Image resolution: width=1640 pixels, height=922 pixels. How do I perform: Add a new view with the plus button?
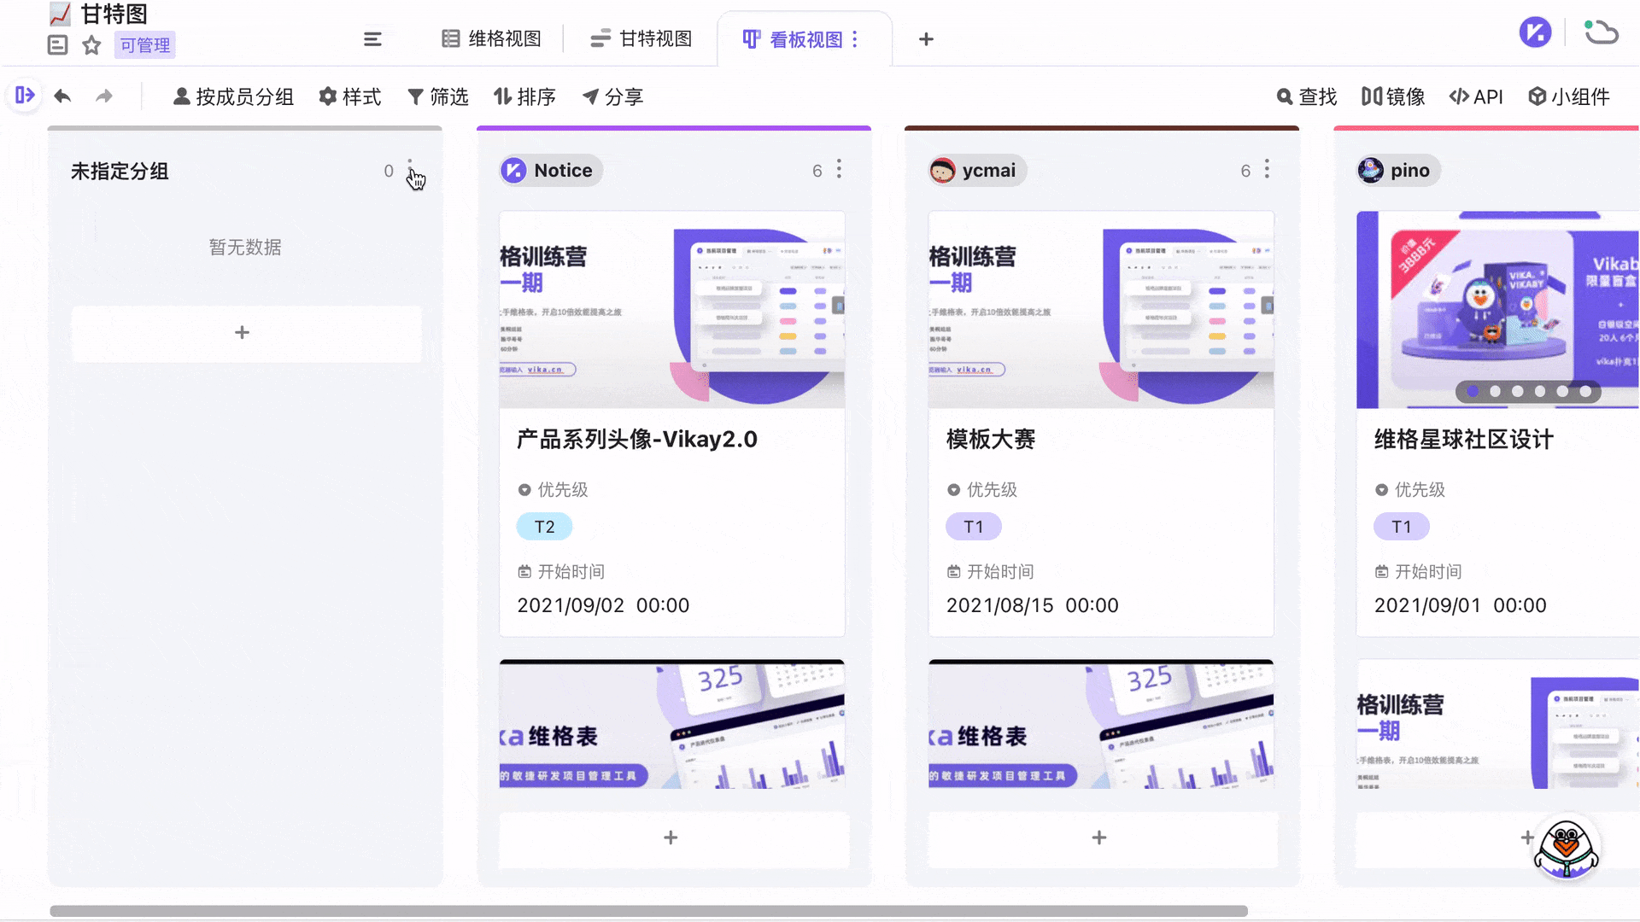[926, 38]
